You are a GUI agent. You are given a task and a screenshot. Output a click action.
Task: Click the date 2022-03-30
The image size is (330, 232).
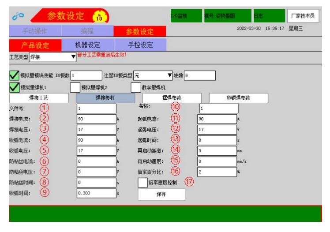click(x=249, y=28)
